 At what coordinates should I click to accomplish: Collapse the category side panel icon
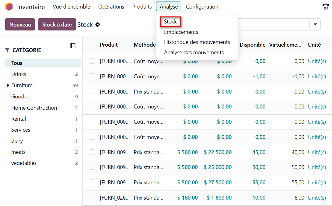[73, 46]
